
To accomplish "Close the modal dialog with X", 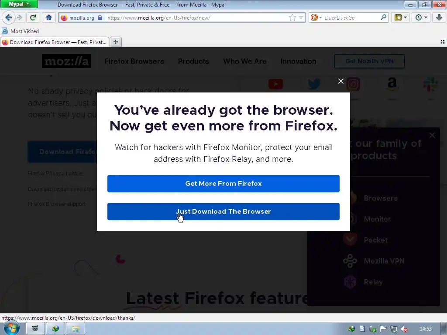I will point(340,81).
